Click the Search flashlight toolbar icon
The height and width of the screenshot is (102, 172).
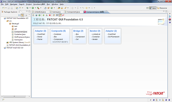65,8
